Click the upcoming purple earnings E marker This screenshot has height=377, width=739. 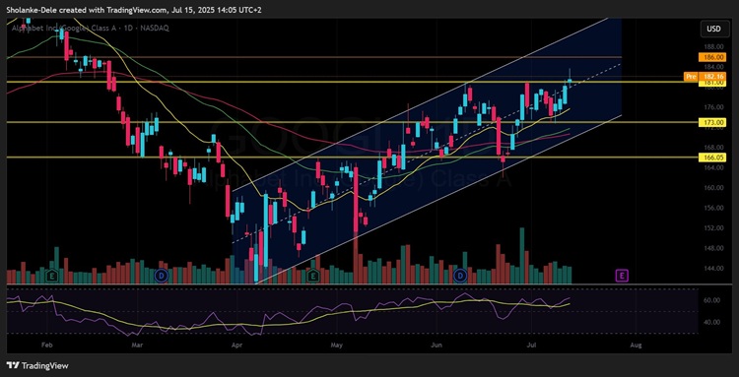click(622, 276)
